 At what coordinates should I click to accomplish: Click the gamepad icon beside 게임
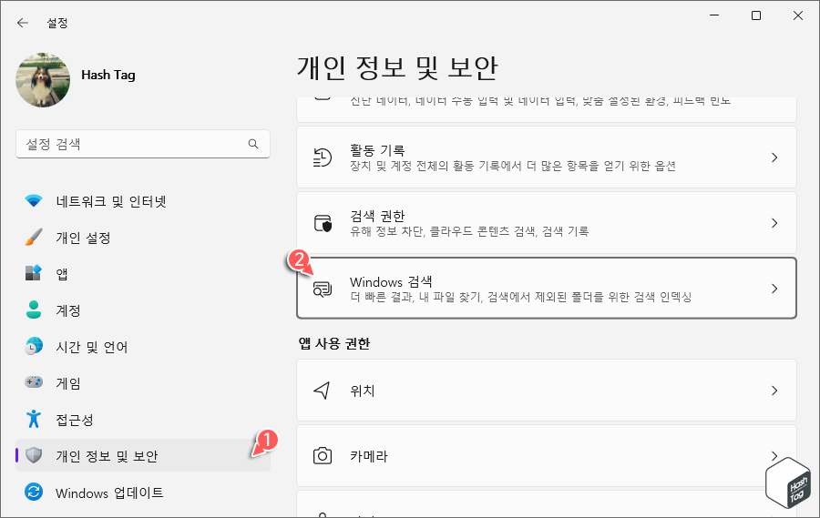coord(34,382)
